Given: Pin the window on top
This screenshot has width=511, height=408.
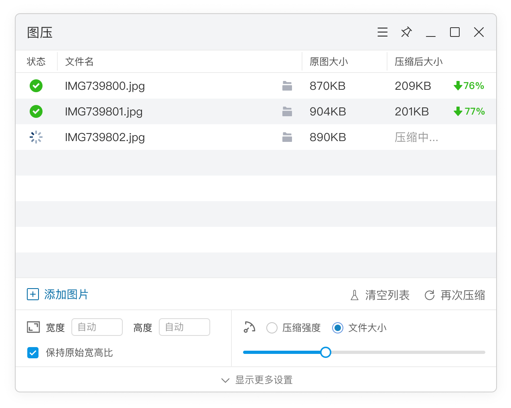Looking at the screenshot, I should 406,32.
